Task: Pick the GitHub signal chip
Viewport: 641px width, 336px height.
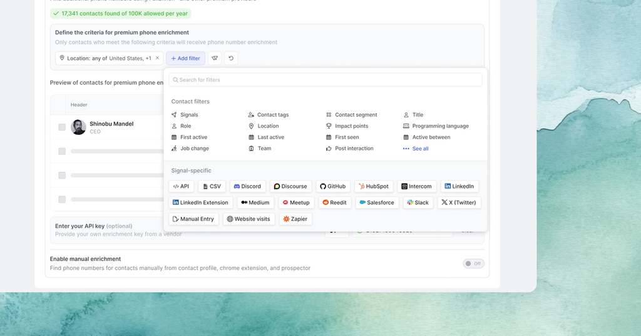Action: point(333,186)
